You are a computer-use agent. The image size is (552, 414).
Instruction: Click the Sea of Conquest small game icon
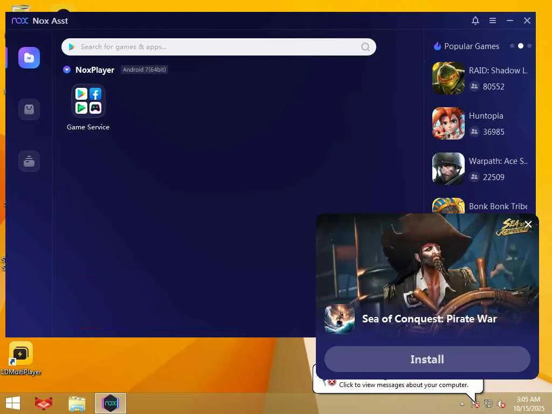coord(340,319)
